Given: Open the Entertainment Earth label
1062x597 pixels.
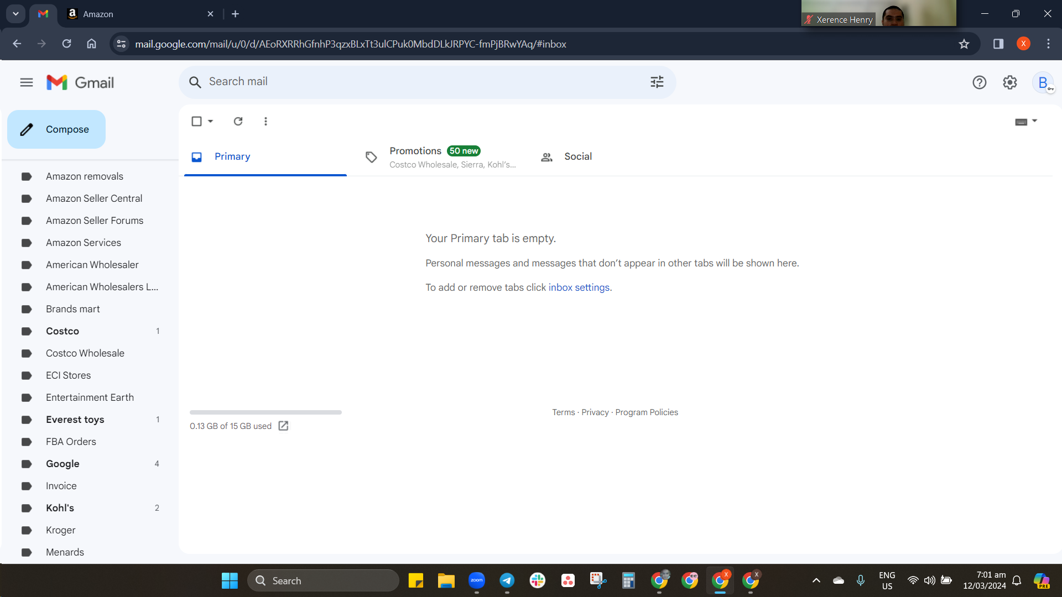Looking at the screenshot, I should 90,397.
